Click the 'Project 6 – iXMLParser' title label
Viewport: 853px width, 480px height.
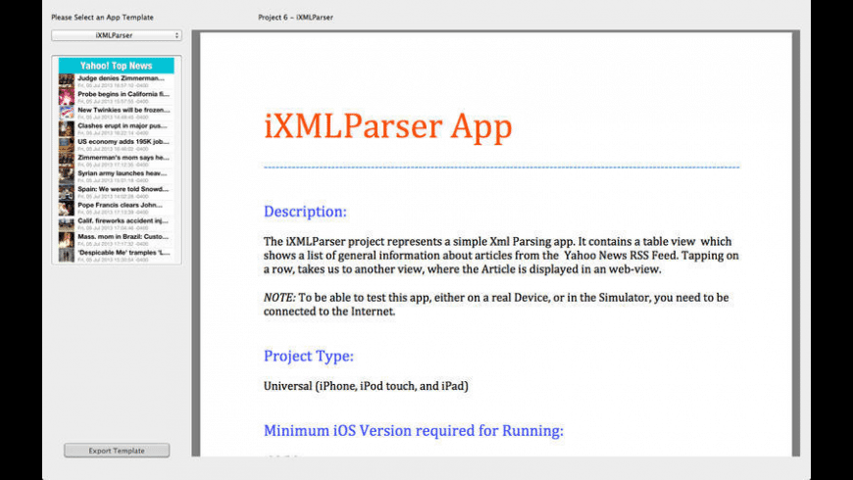(295, 18)
